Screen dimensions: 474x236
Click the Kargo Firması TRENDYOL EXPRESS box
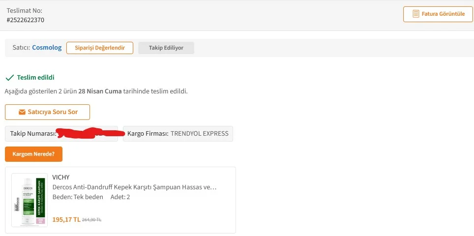pyautogui.click(x=178, y=134)
